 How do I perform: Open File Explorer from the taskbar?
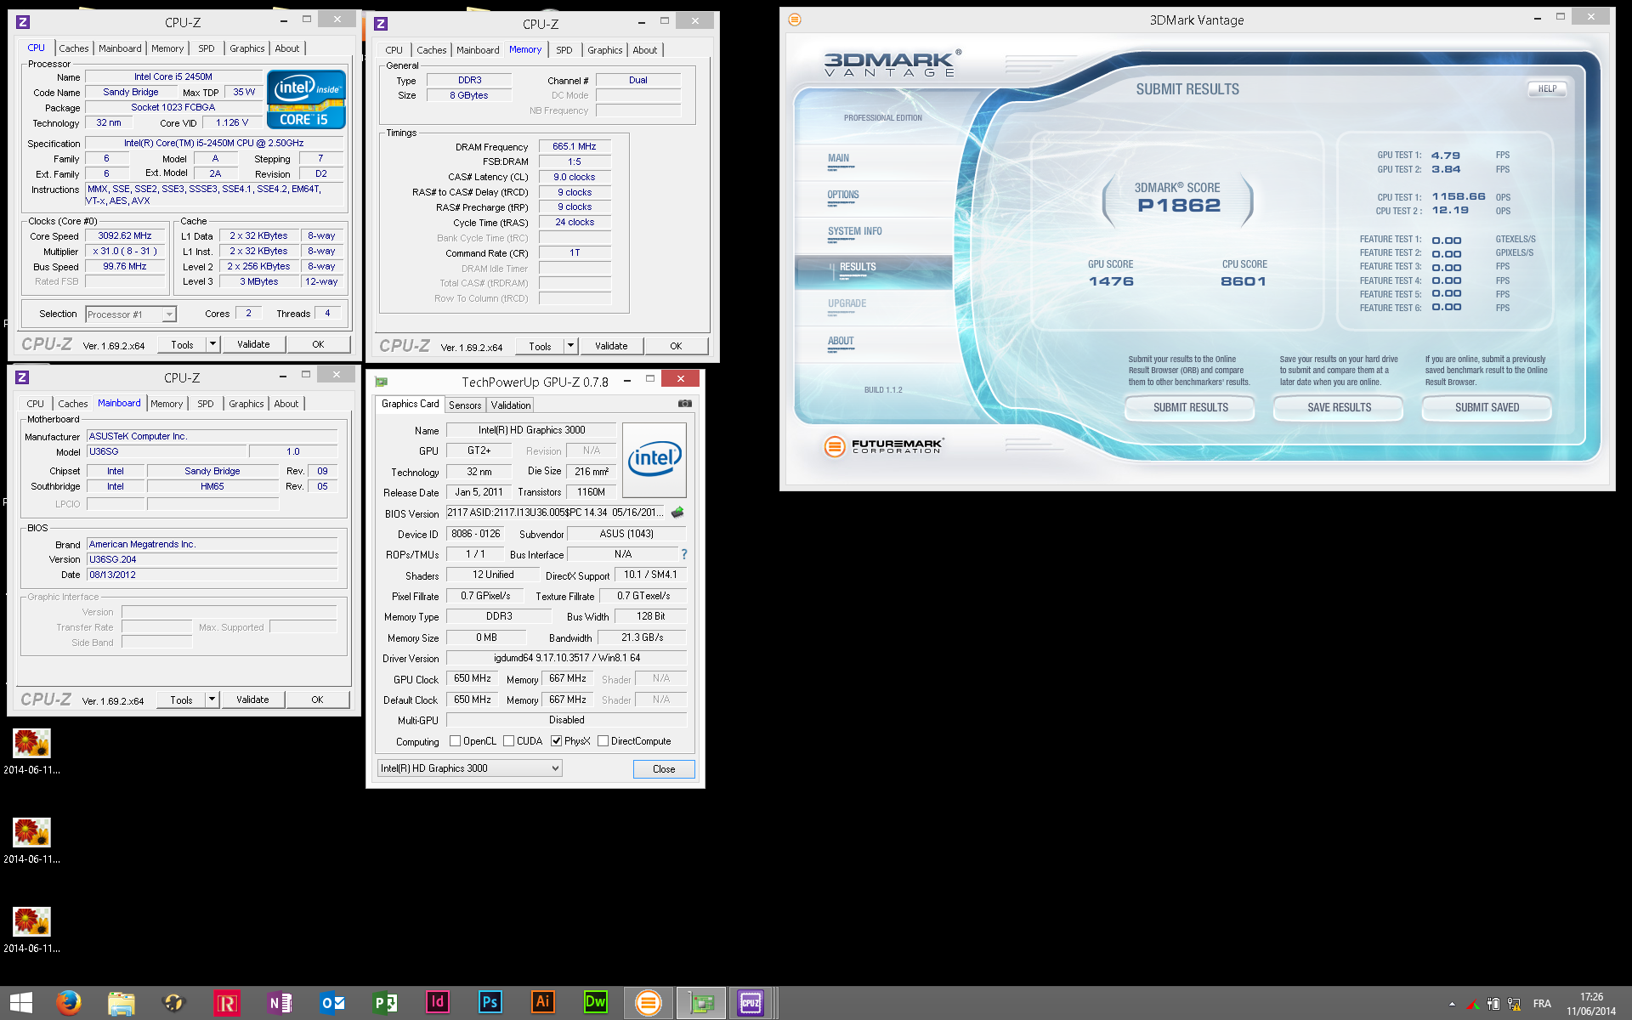(122, 1003)
